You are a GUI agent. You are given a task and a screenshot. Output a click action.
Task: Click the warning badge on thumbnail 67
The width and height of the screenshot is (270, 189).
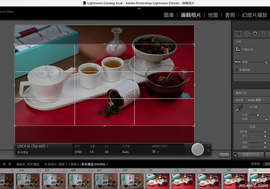pyautogui.click(x=64, y=170)
